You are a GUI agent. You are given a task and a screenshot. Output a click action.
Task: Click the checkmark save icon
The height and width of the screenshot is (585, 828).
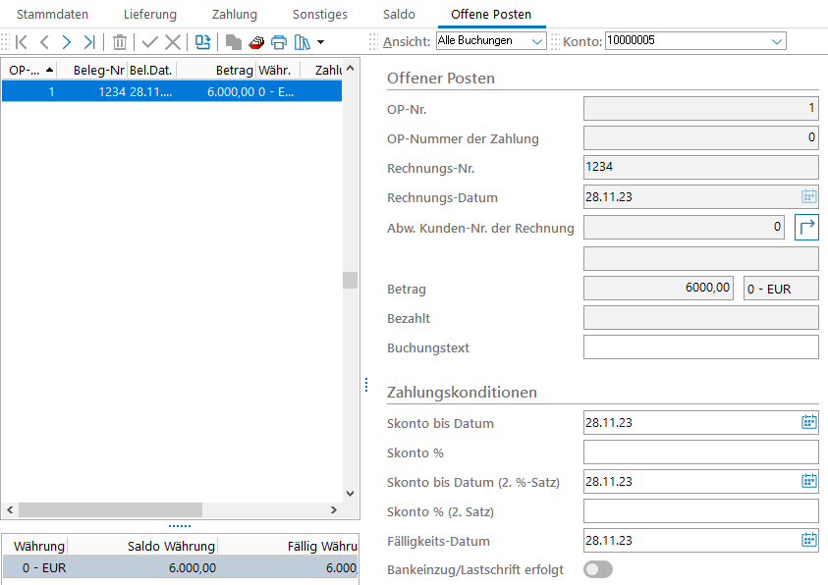coord(149,42)
